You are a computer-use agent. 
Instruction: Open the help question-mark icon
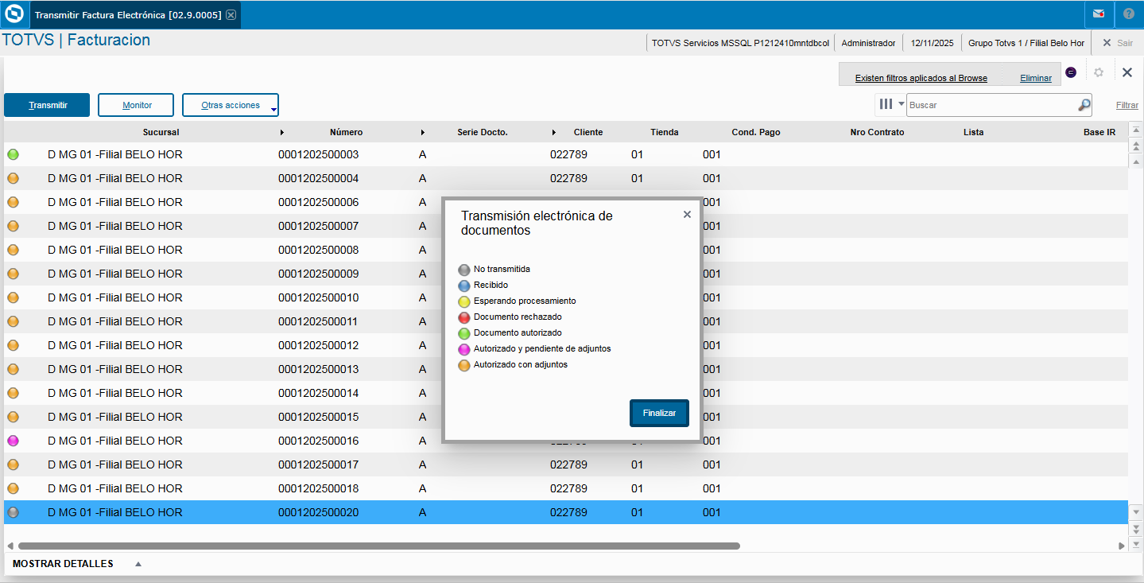[1128, 14]
